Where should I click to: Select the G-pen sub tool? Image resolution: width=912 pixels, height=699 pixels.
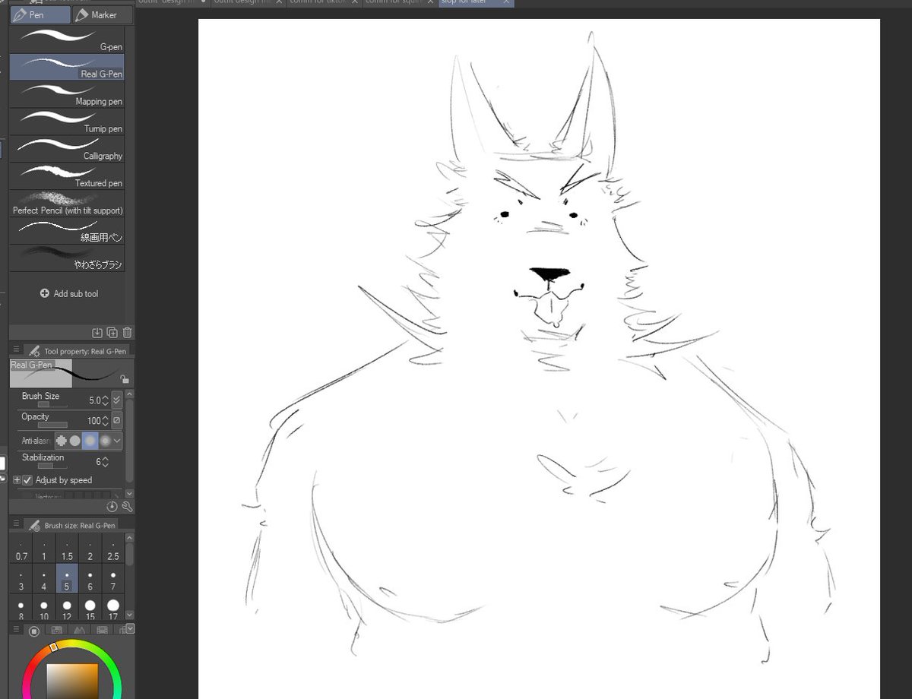(67, 40)
